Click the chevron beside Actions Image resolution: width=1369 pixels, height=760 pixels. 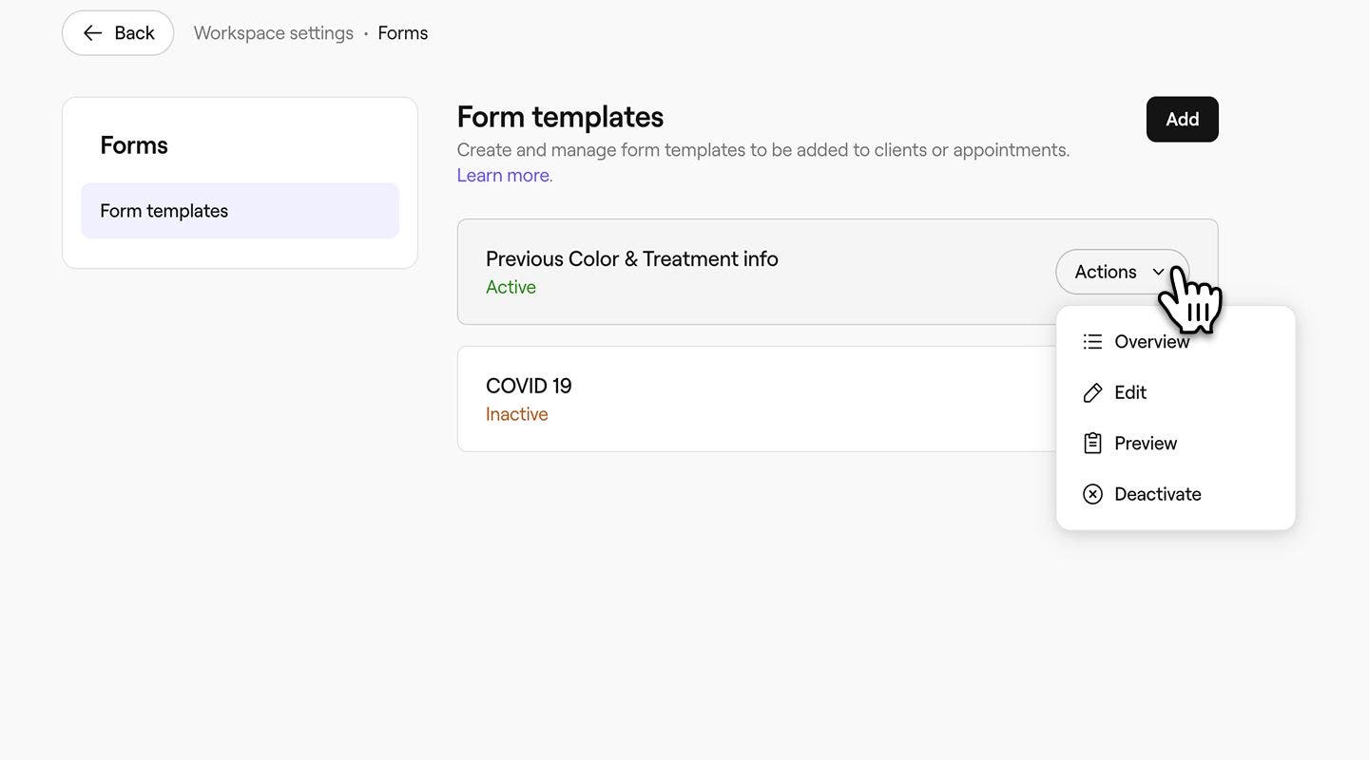point(1159,272)
